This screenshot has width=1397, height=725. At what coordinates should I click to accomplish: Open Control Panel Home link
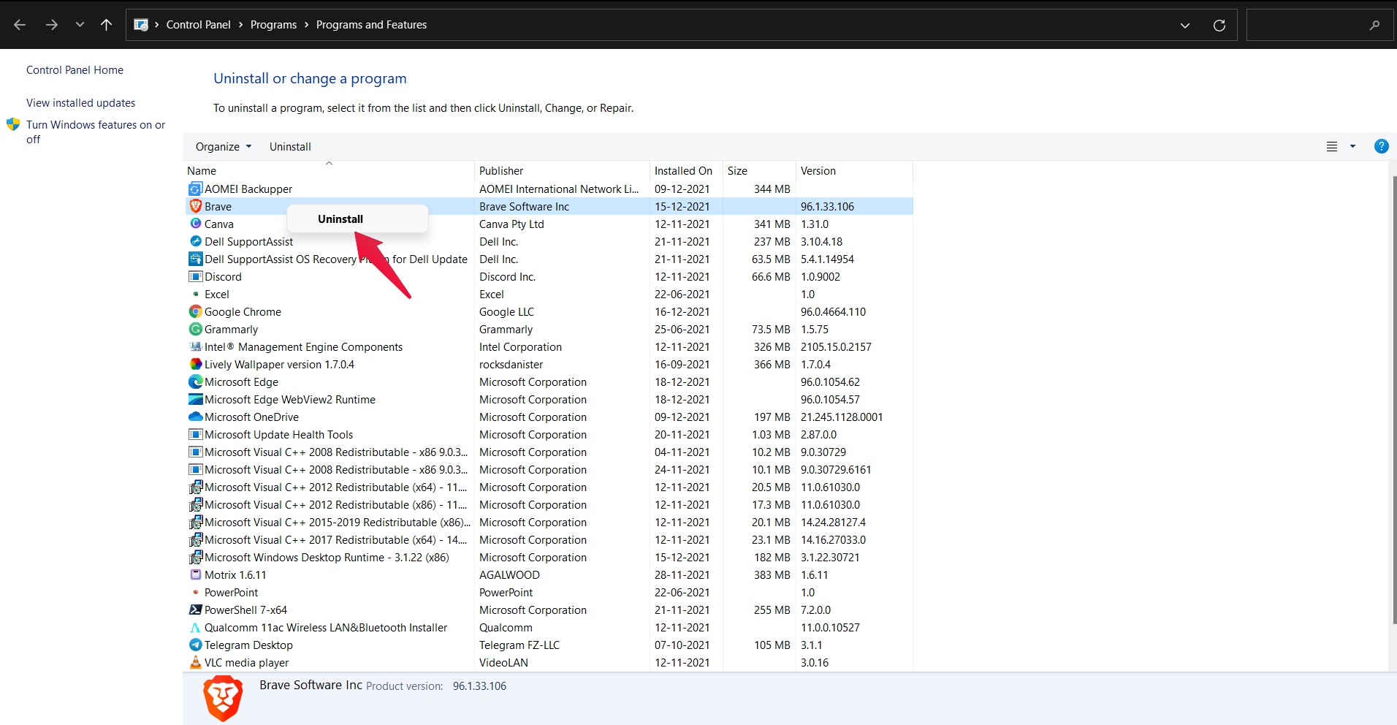point(75,70)
